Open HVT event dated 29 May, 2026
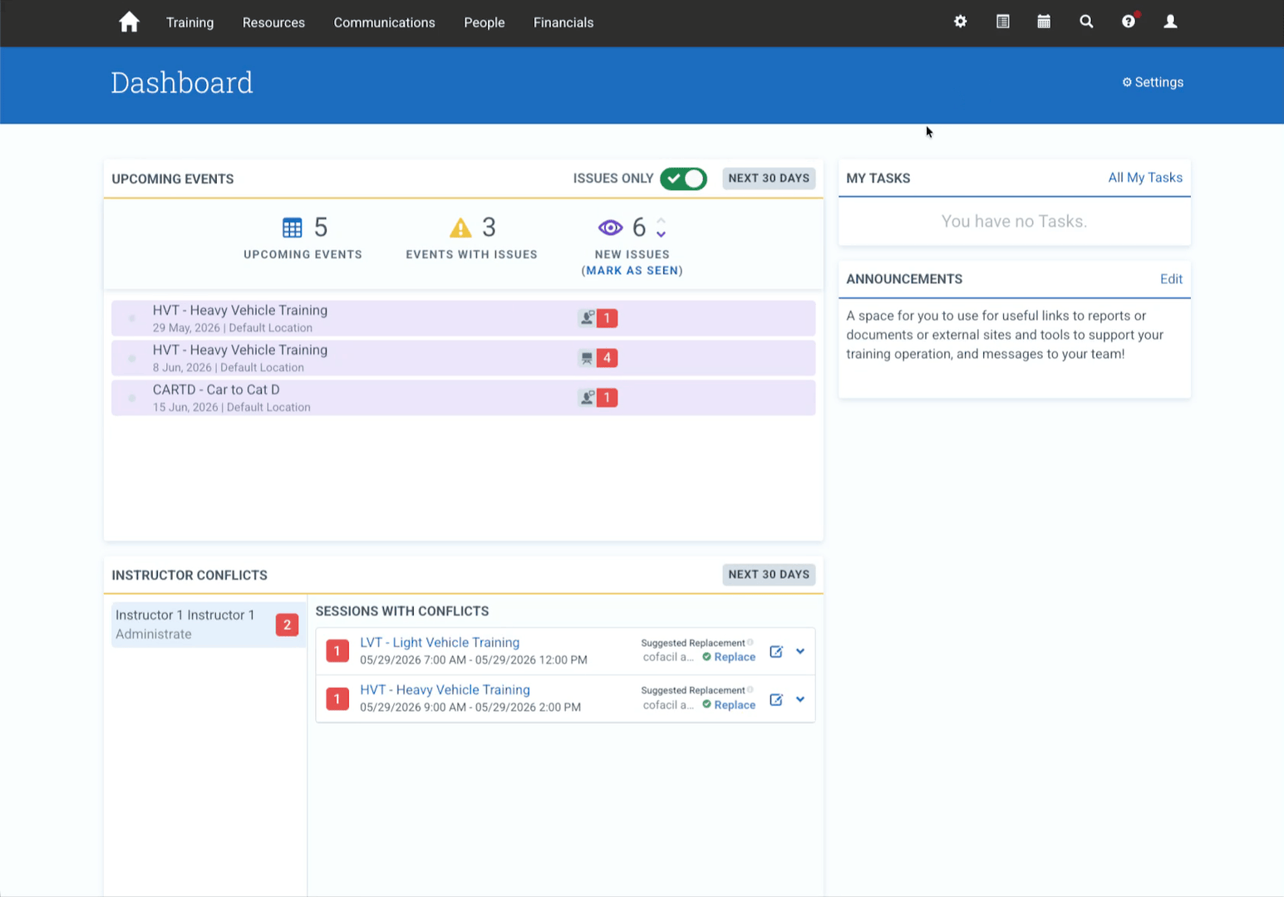 pos(464,318)
